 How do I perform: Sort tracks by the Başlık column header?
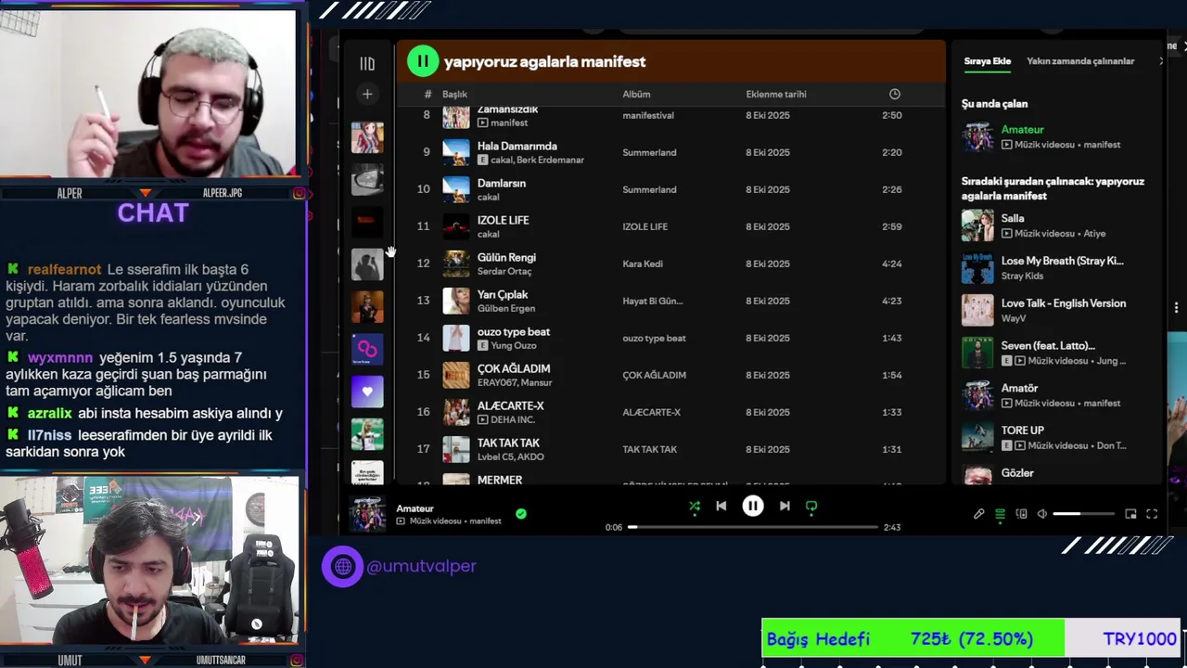[x=454, y=94]
